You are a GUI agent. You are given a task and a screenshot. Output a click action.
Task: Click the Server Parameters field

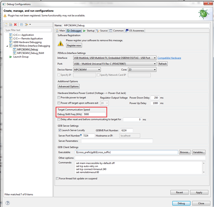click(117, 141)
